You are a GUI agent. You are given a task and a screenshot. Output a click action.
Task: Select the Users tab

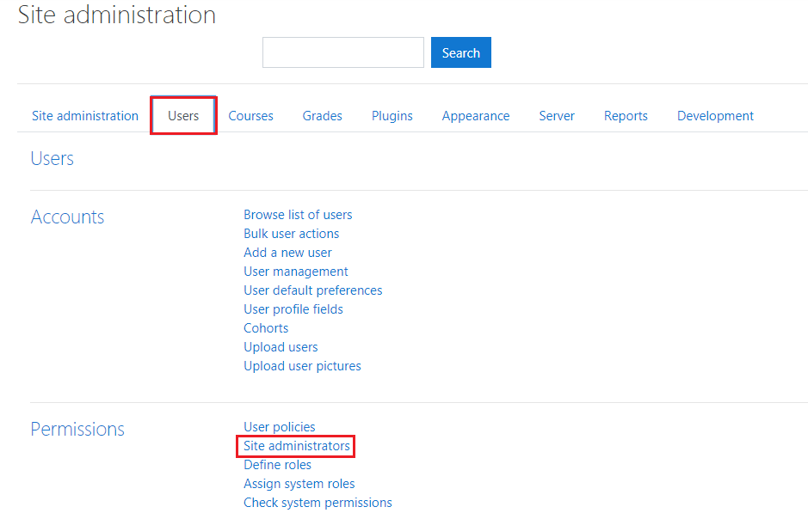coord(183,116)
